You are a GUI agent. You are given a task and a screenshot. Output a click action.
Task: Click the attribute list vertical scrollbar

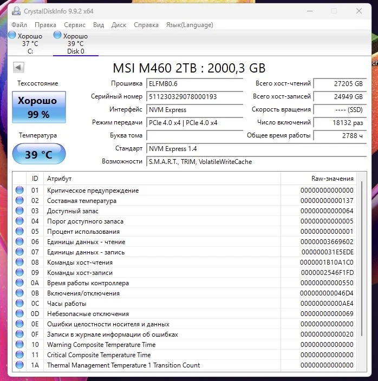(362, 259)
